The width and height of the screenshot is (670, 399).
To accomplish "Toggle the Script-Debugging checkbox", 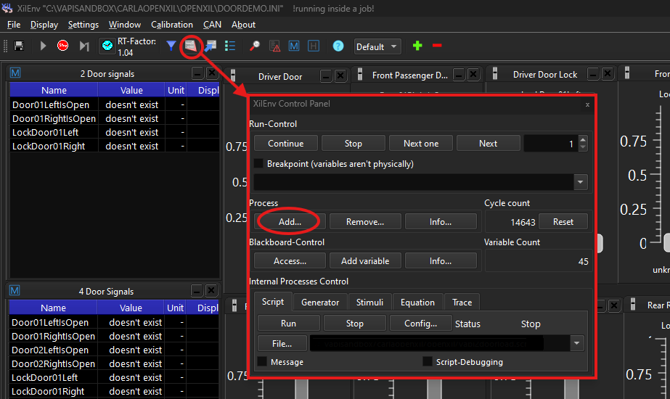I will pyautogui.click(x=428, y=361).
